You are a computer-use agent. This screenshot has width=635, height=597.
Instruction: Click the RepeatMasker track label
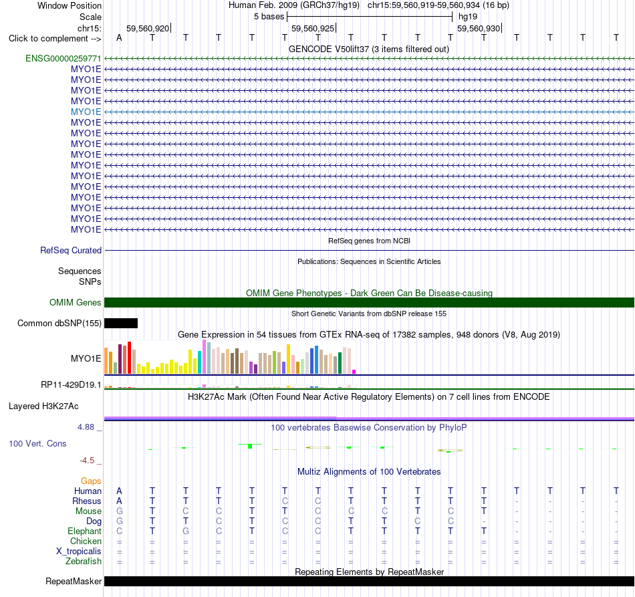click(x=74, y=581)
